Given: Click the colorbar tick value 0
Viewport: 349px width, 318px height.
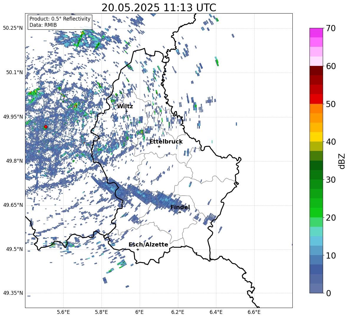Looking at the screenshot, I should tap(328, 293).
